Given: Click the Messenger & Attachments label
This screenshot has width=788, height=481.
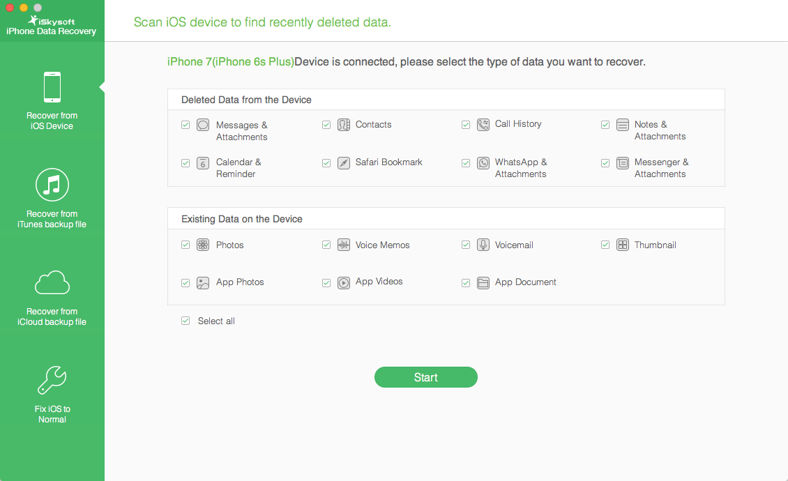Looking at the screenshot, I should (661, 168).
